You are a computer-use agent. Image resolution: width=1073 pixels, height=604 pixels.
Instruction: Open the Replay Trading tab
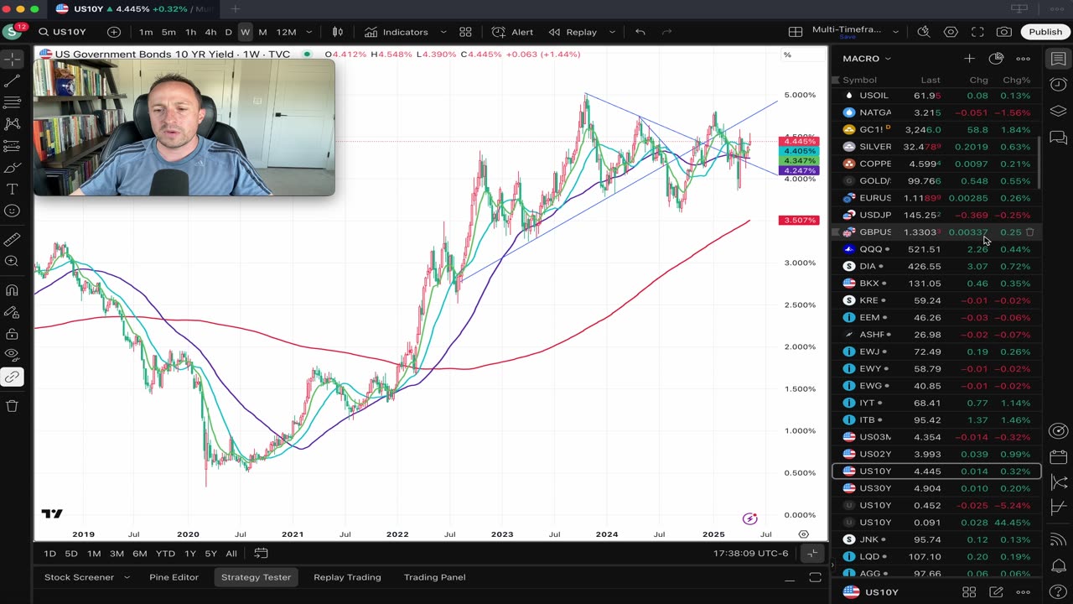click(x=347, y=577)
